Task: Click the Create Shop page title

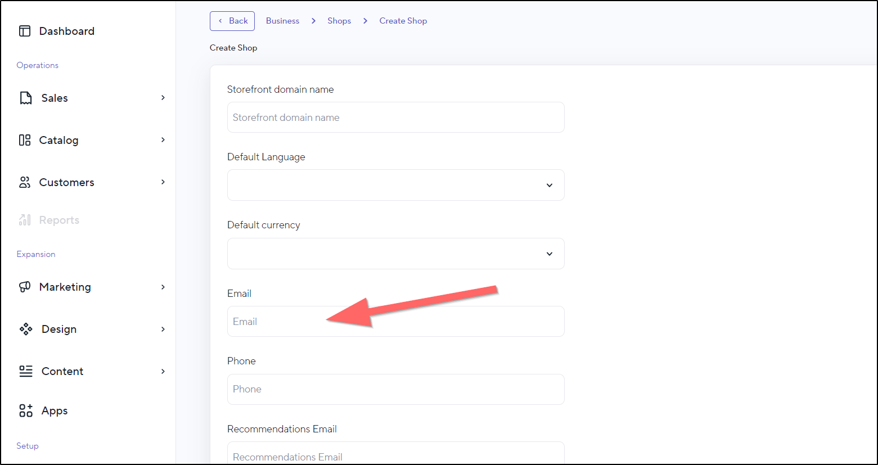Action: [x=233, y=48]
